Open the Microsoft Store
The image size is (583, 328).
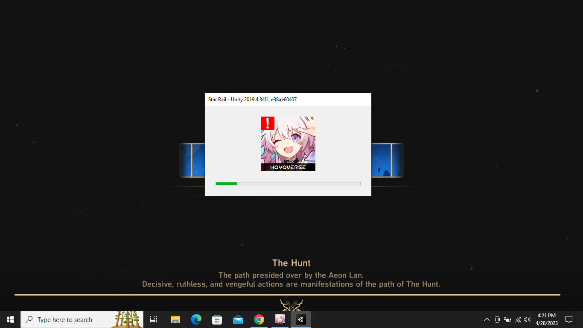pyautogui.click(x=217, y=319)
